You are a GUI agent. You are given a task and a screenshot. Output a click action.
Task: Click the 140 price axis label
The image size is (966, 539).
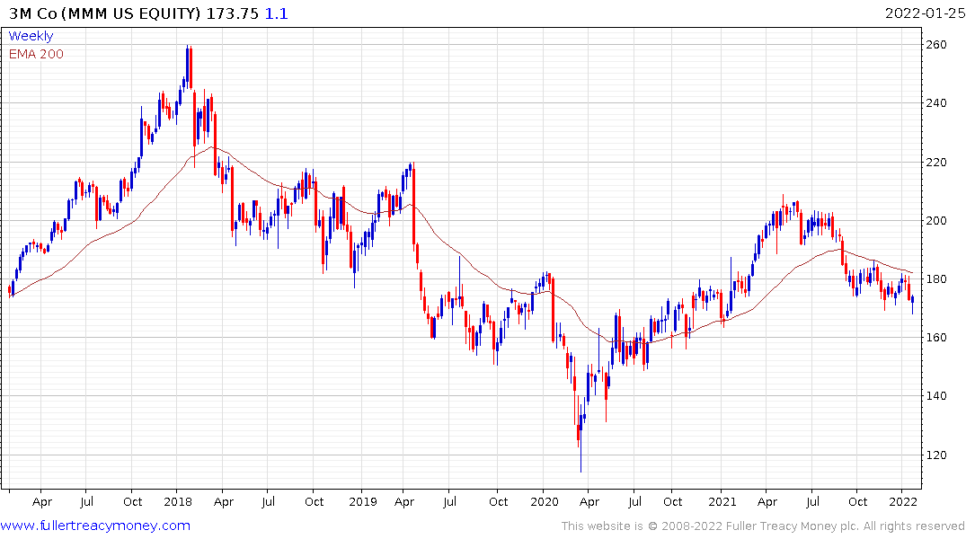[936, 396]
